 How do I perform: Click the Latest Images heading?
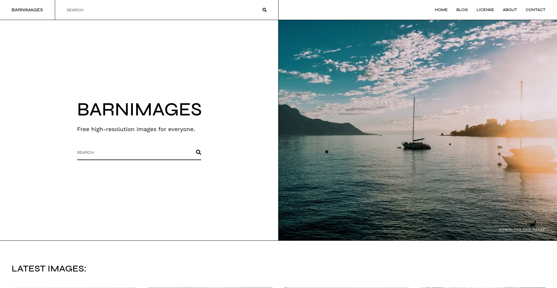(x=49, y=269)
